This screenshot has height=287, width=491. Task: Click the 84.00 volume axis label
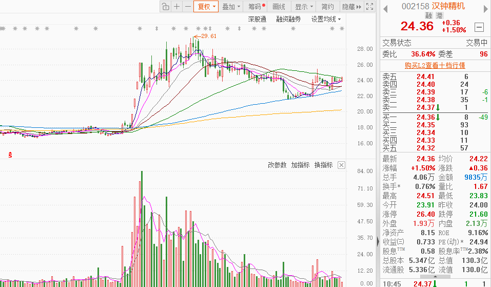tap(365, 171)
